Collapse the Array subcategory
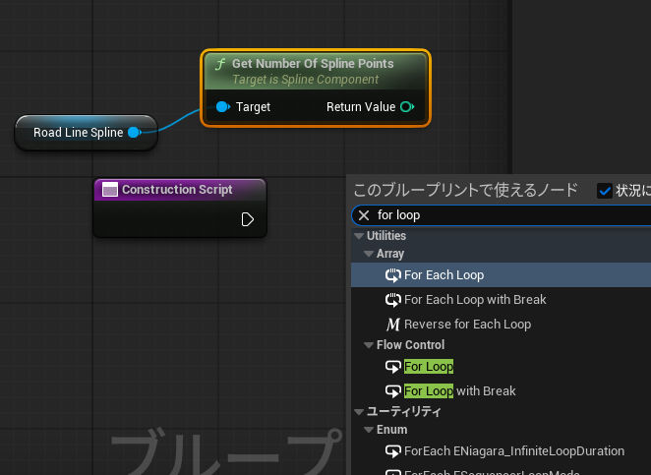 point(369,254)
